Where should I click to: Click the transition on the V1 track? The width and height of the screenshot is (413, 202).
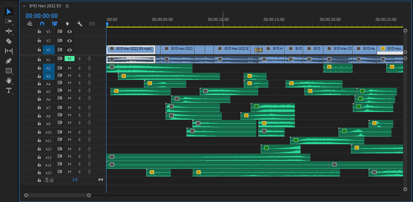click(259, 50)
